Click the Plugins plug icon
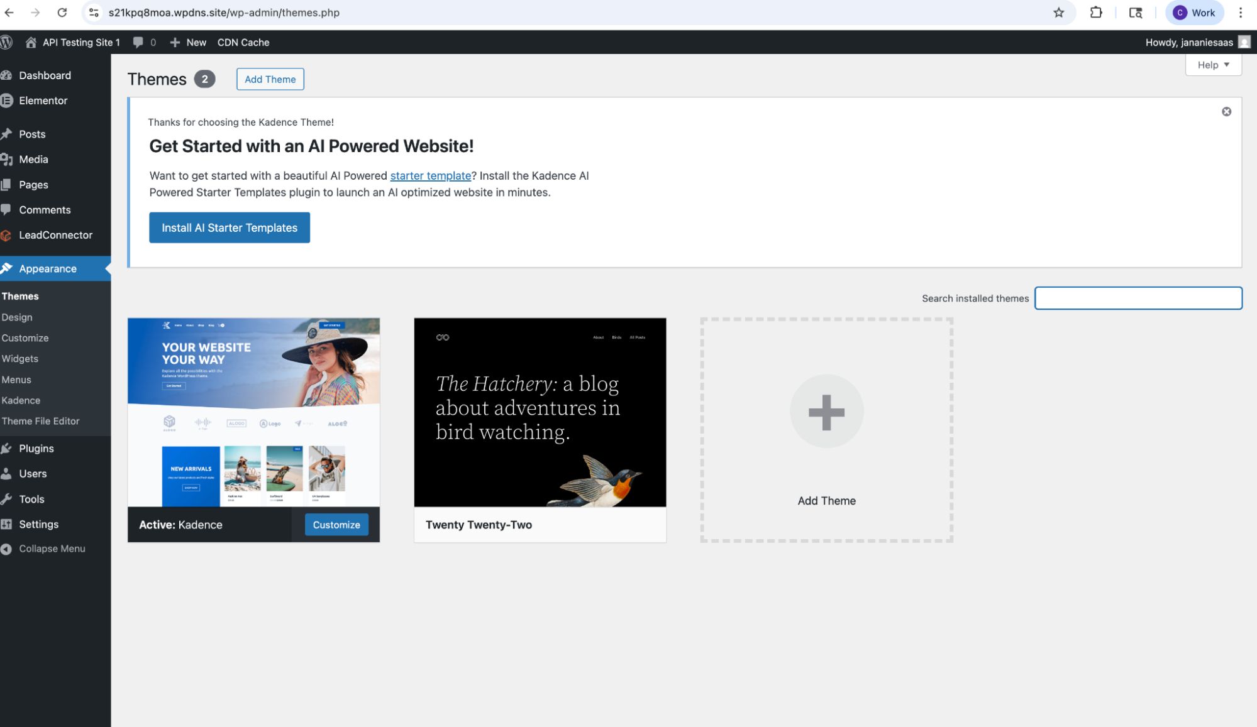This screenshot has width=1257, height=727. tap(6, 449)
